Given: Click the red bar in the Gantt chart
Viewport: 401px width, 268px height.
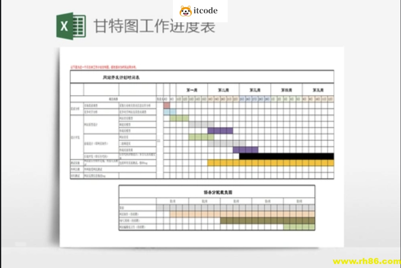Looking at the screenshot, I should [167, 105].
